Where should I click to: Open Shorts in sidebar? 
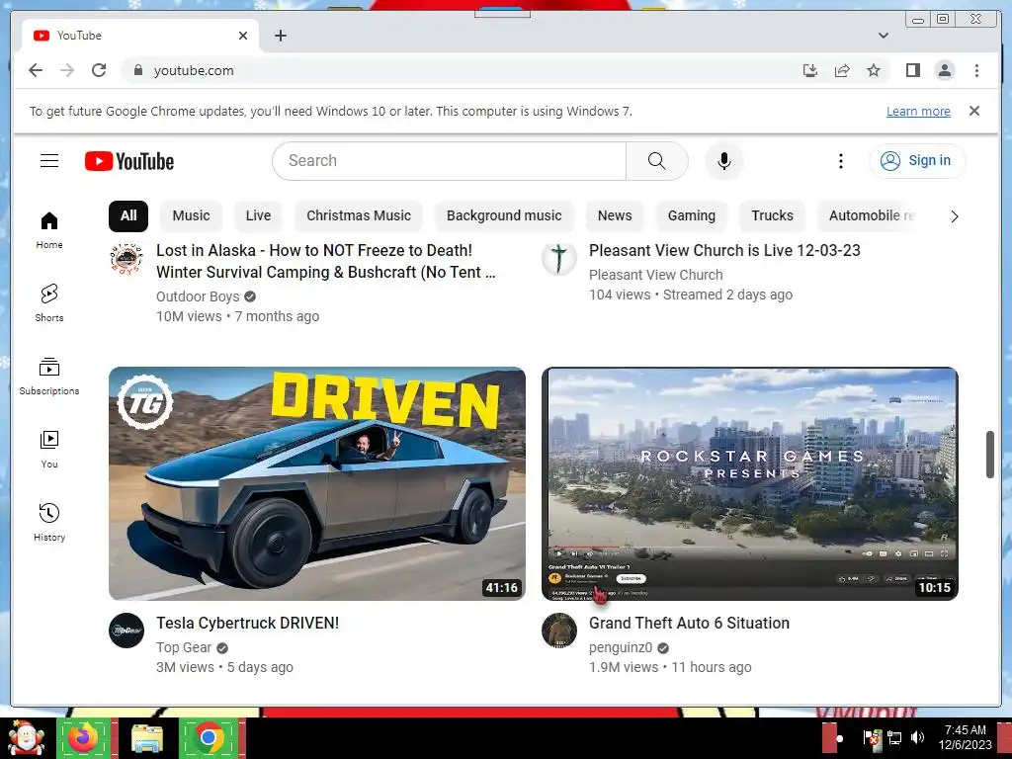tap(49, 302)
